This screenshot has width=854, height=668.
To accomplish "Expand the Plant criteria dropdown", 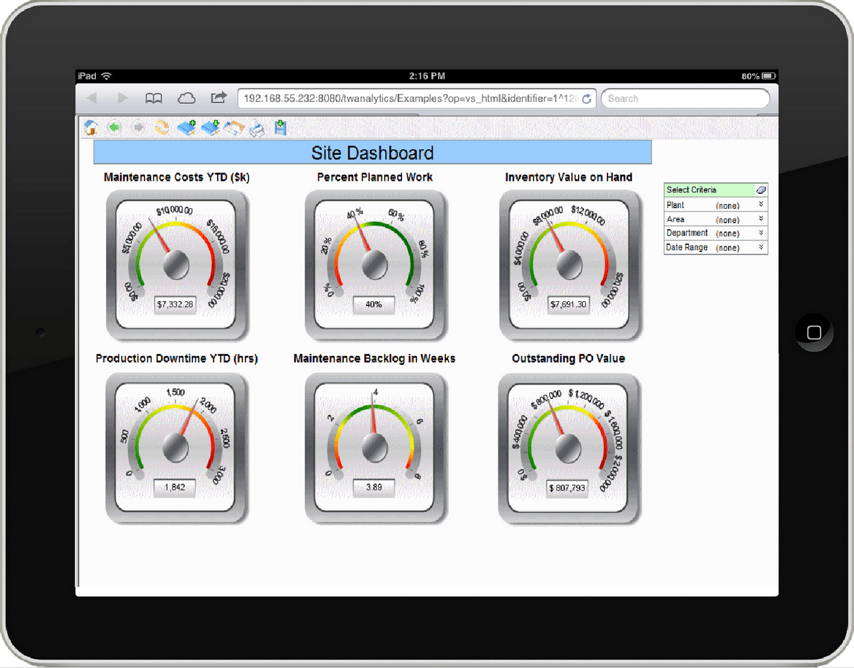I will (762, 205).
